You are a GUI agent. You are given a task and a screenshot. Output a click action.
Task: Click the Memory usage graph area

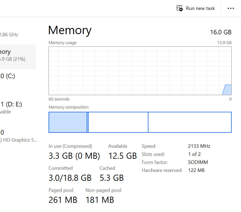pyautogui.click(x=134, y=70)
